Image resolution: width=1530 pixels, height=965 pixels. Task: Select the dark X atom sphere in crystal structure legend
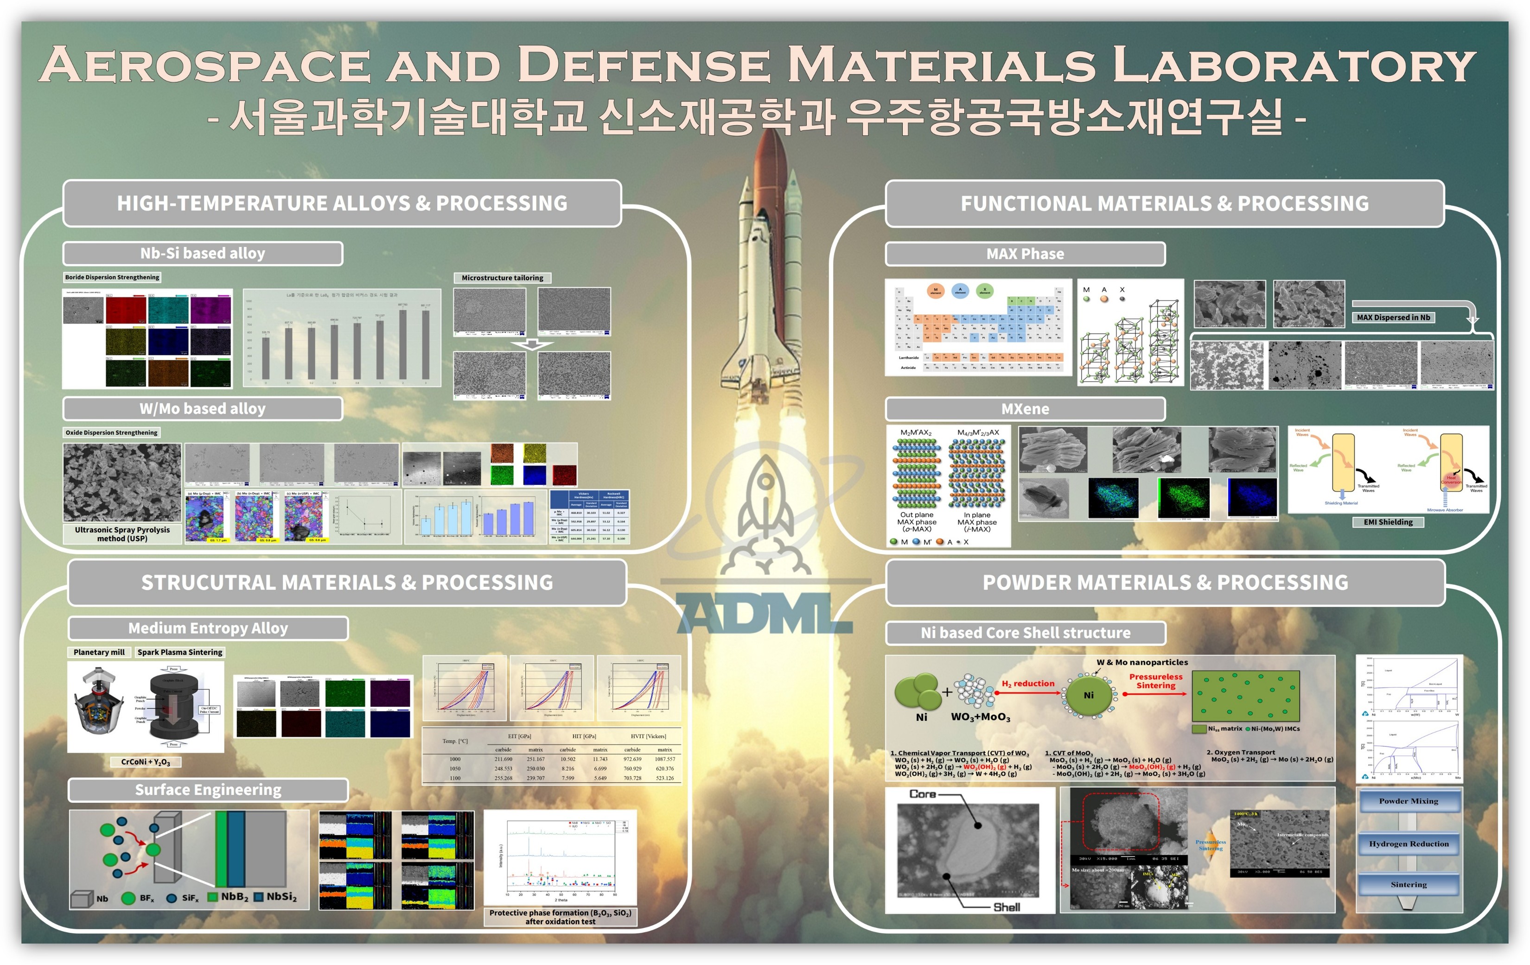(1122, 298)
